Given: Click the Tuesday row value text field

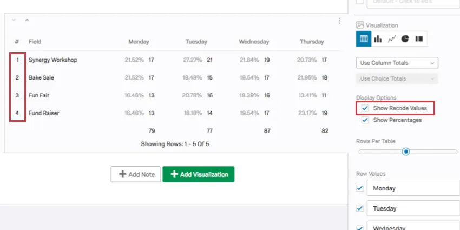Looking at the screenshot, I should (x=413, y=208).
